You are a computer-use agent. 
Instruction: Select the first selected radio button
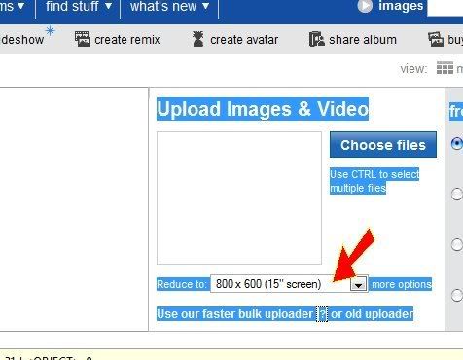click(457, 143)
